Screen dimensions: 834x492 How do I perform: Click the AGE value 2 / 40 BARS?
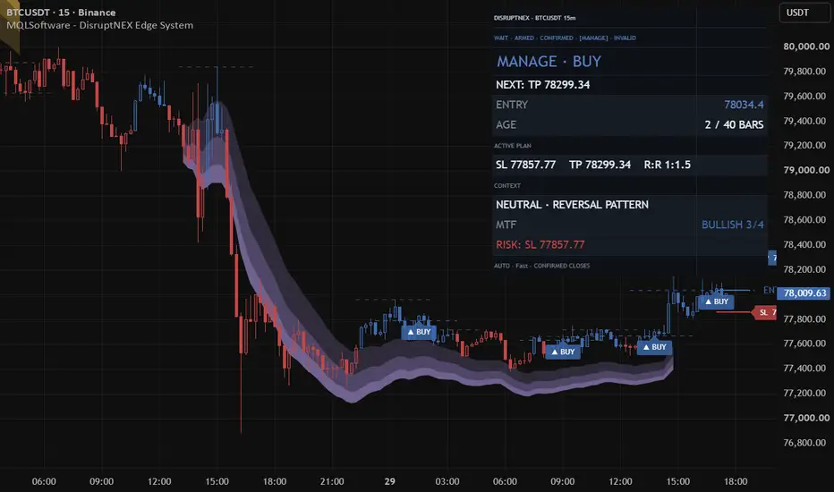(x=734, y=125)
